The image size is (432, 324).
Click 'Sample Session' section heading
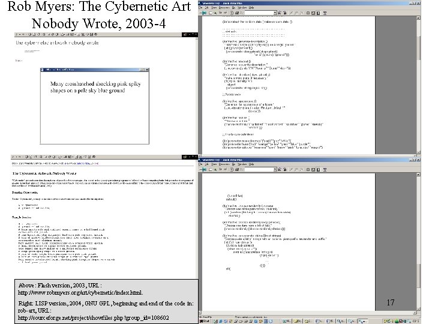point(22,217)
